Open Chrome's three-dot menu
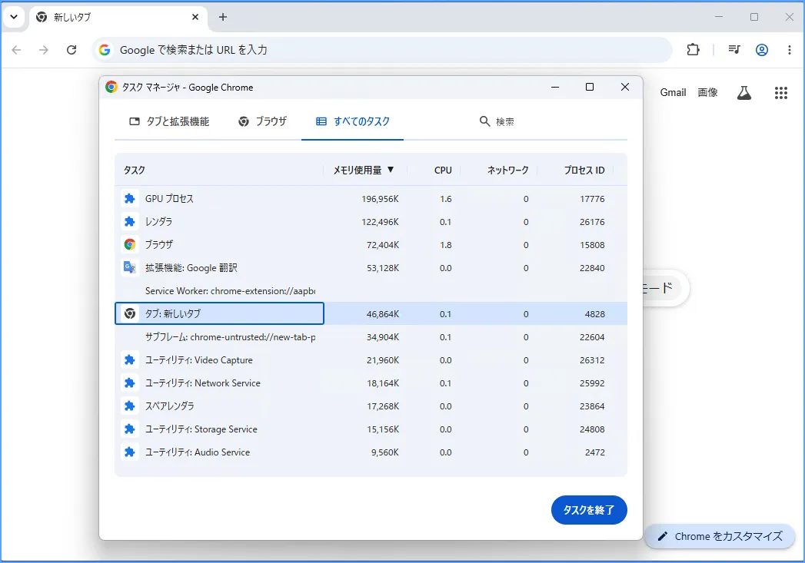The width and height of the screenshot is (805, 563). [789, 50]
